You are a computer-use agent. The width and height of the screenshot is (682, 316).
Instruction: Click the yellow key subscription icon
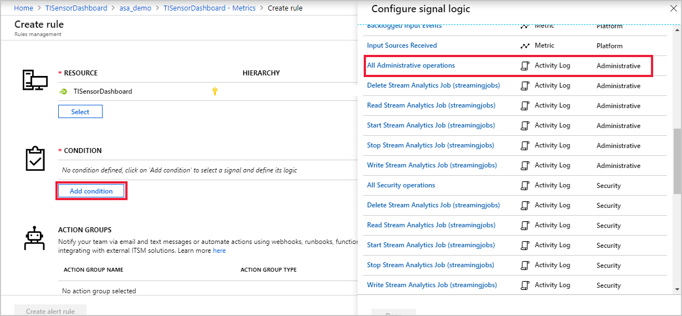tap(215, 91)
